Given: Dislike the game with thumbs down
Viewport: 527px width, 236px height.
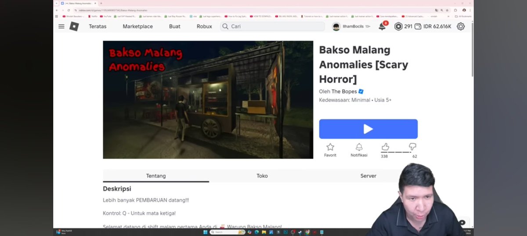Looking at the screenshot, I should (x=412, y=147).
